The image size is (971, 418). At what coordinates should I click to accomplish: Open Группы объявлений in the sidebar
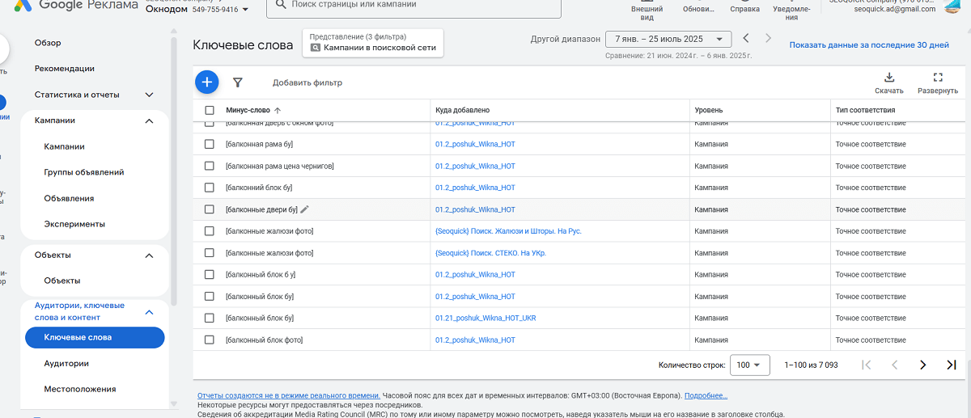84,172
